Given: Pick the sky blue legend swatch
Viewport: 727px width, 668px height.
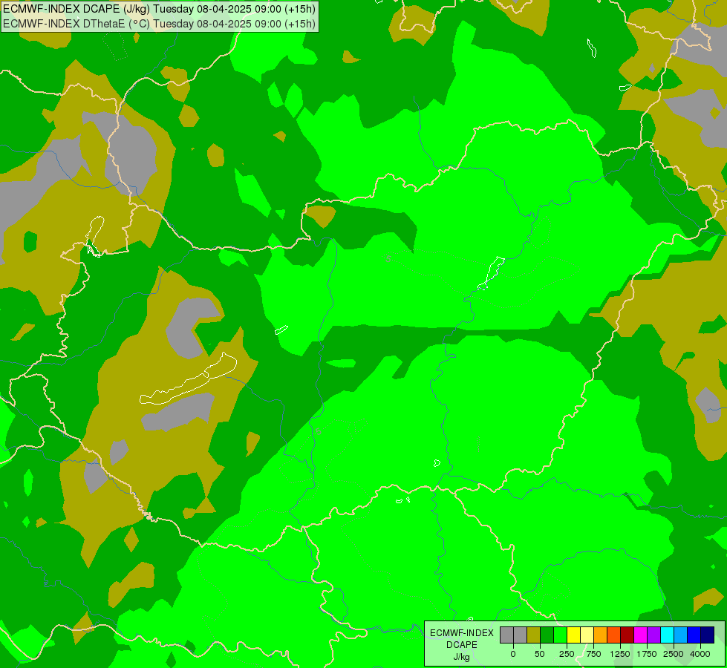Looking at the screenshot, I should tap(681, 635).
